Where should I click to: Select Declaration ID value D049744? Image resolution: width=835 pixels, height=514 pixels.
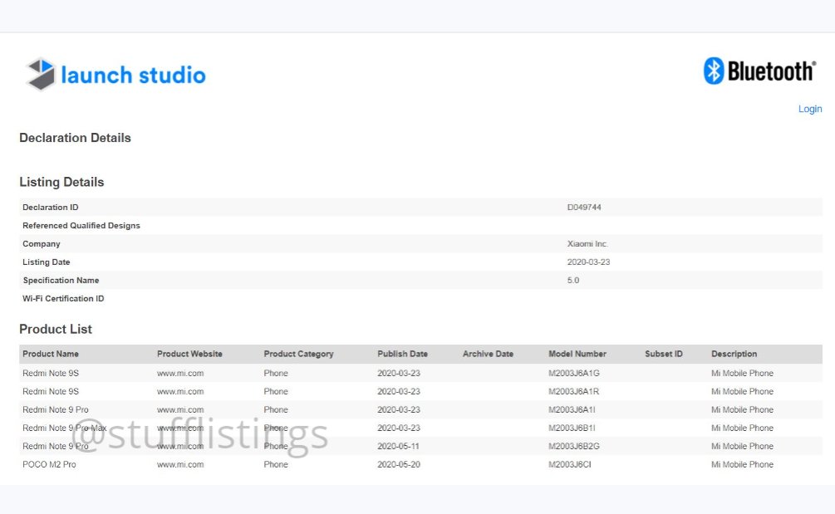point(583,208)
